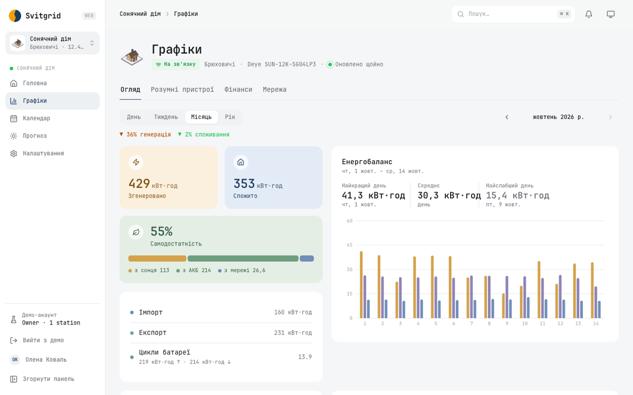The width and height of the screenshot is (633, 395).
Task: Click the 36% генерація indicator
Action: (x=145, y=134)
